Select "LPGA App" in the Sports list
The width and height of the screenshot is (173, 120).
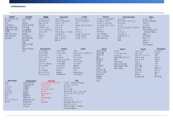pyautogui.click(x=118, y=62)
